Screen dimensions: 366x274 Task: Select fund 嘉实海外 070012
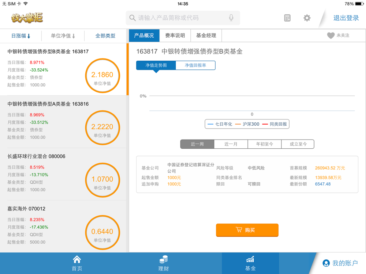pos(63,227)
